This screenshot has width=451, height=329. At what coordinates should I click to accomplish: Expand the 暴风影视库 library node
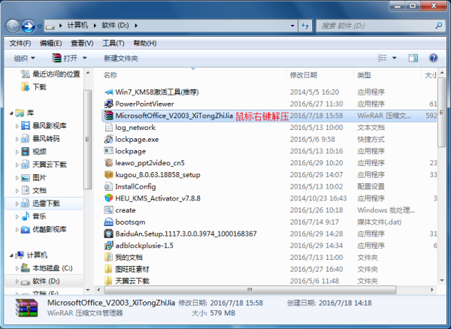17,126
